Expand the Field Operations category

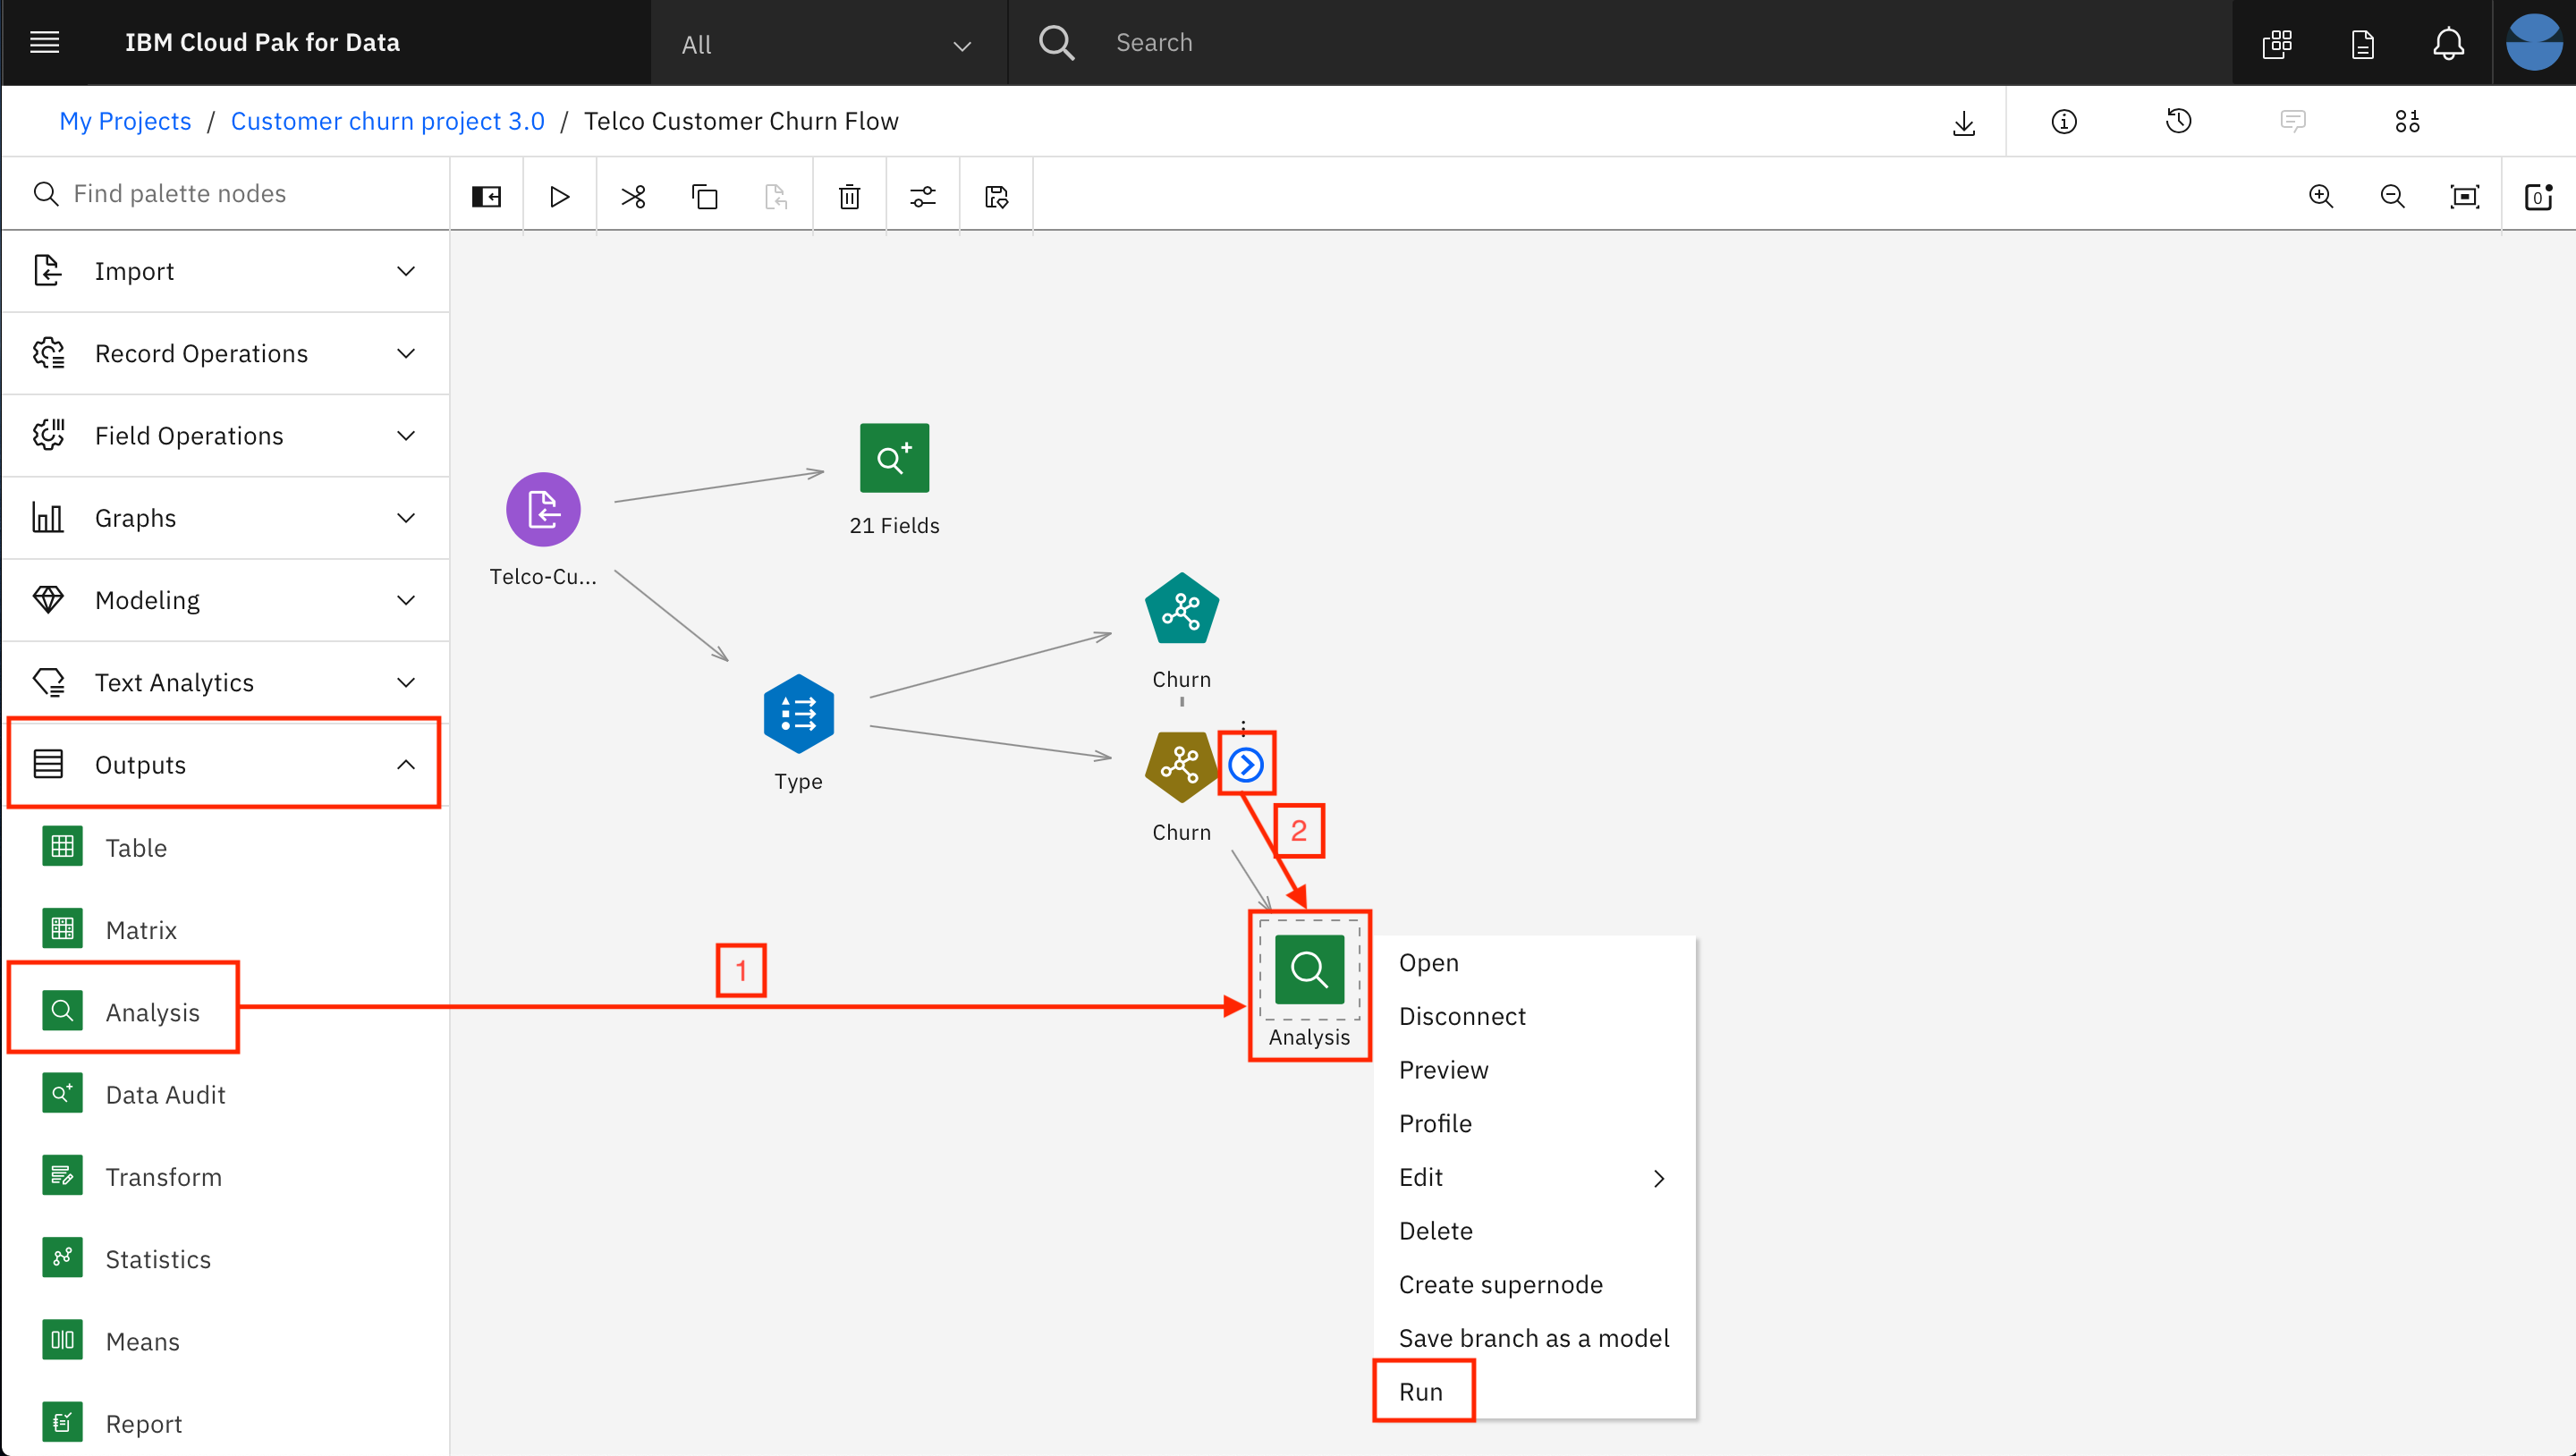(225, 435)
